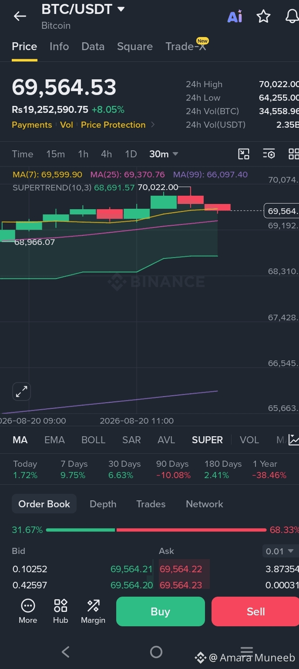Viewport: 299px width, 669px height.
Task: Tap the red Sell button
Action: (255, 611)
